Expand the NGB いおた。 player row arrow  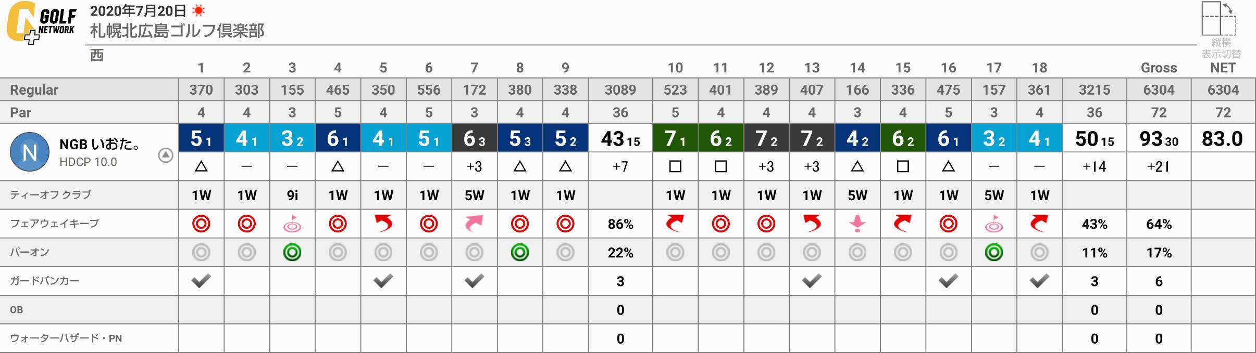165,155
